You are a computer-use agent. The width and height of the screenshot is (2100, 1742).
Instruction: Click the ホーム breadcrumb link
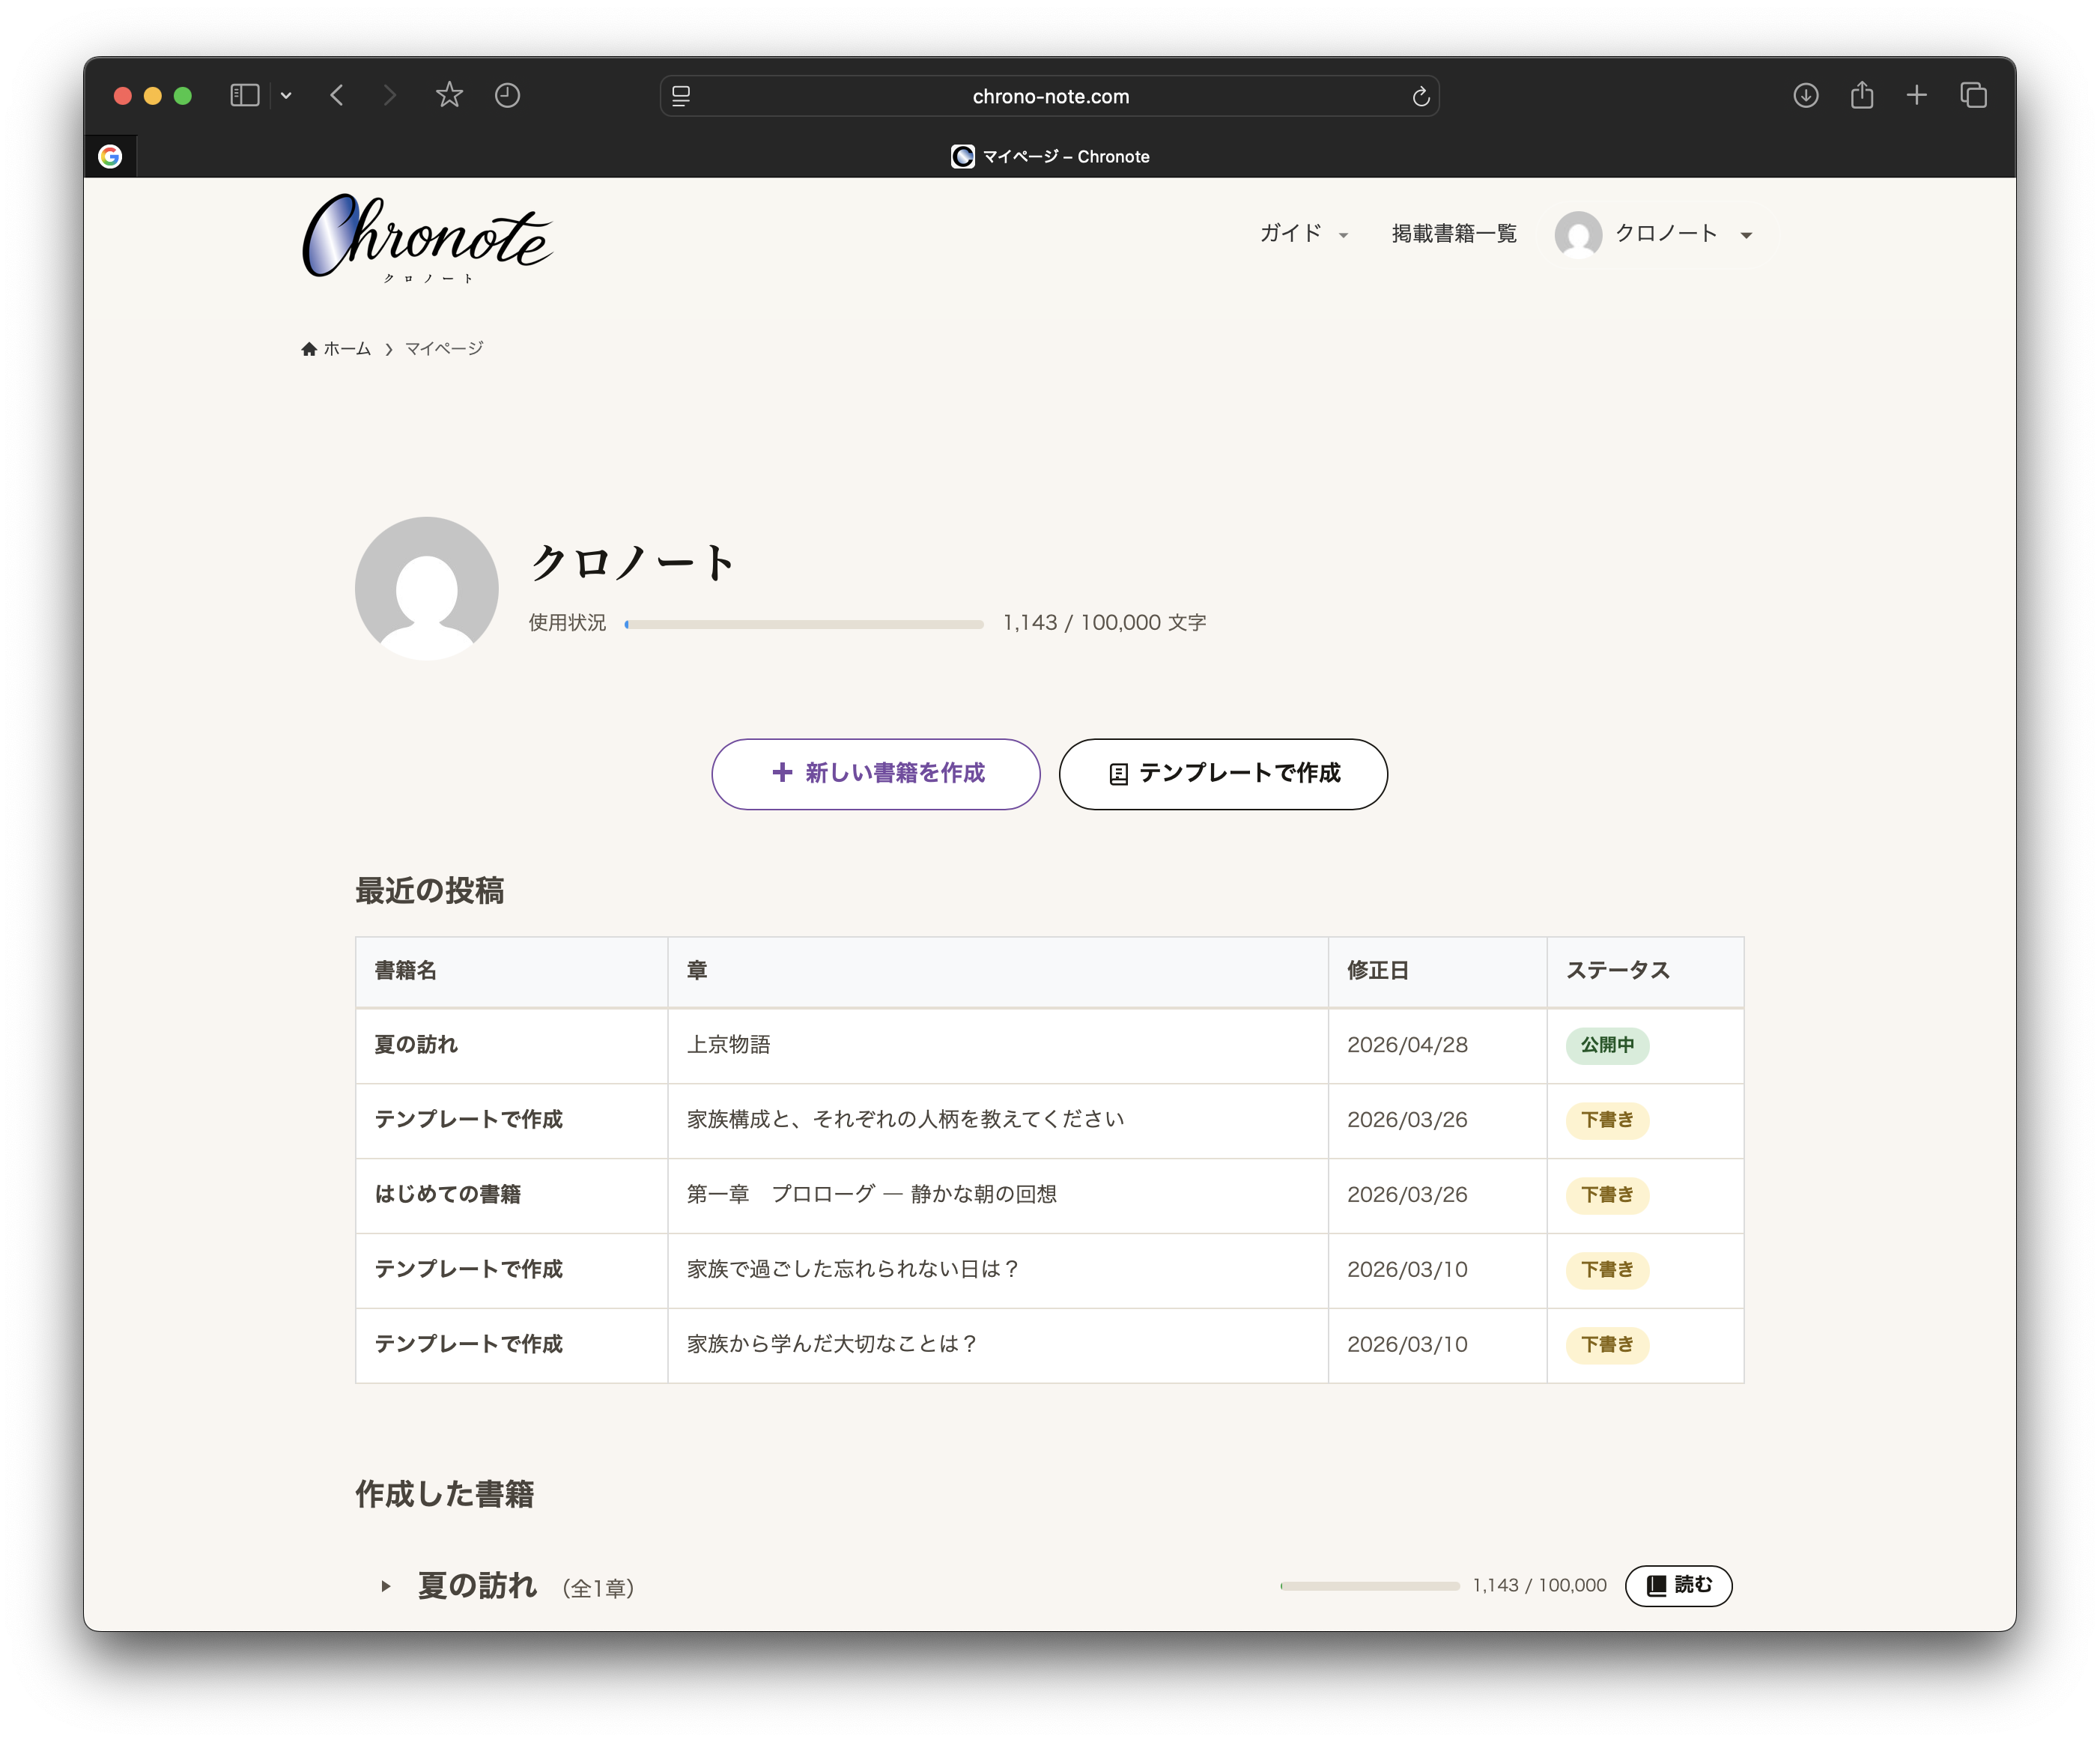(x=336, y=349)
